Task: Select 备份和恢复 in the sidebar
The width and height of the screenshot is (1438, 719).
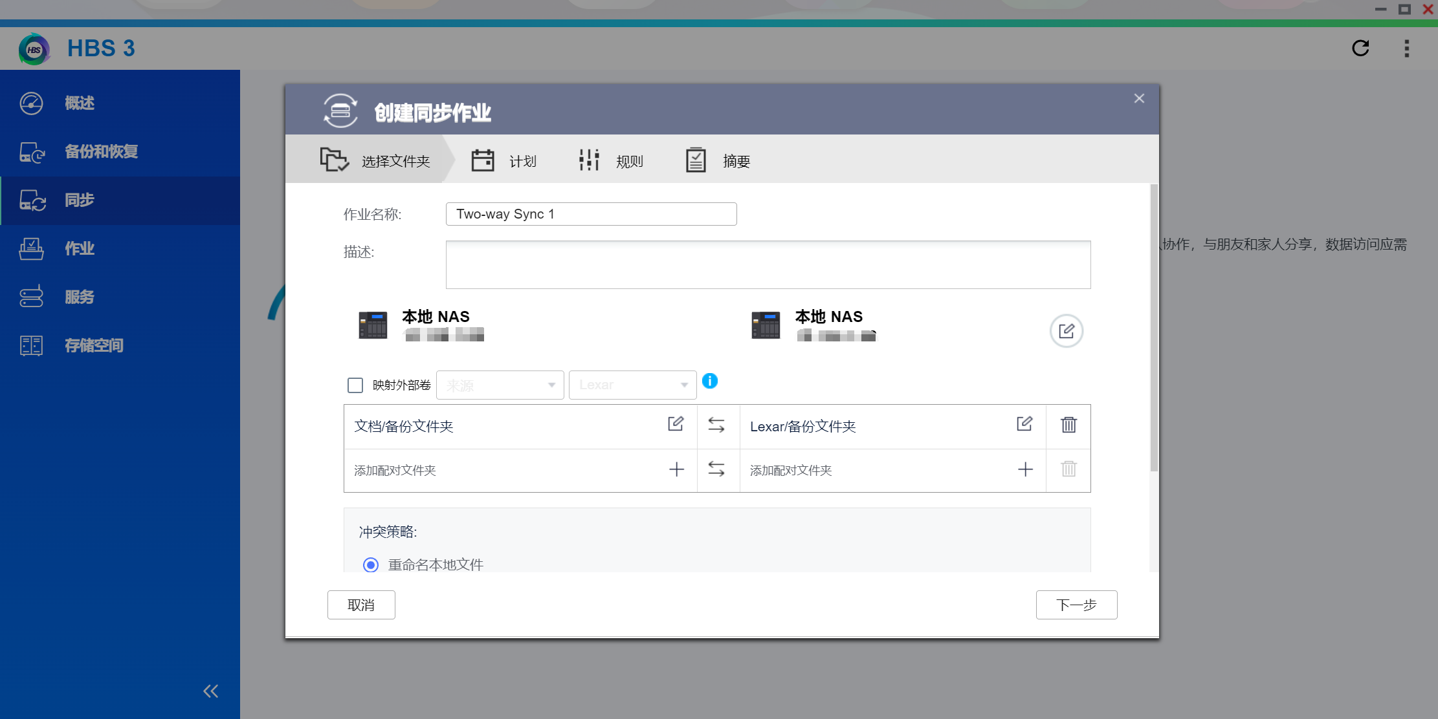Action: (102, 151)
